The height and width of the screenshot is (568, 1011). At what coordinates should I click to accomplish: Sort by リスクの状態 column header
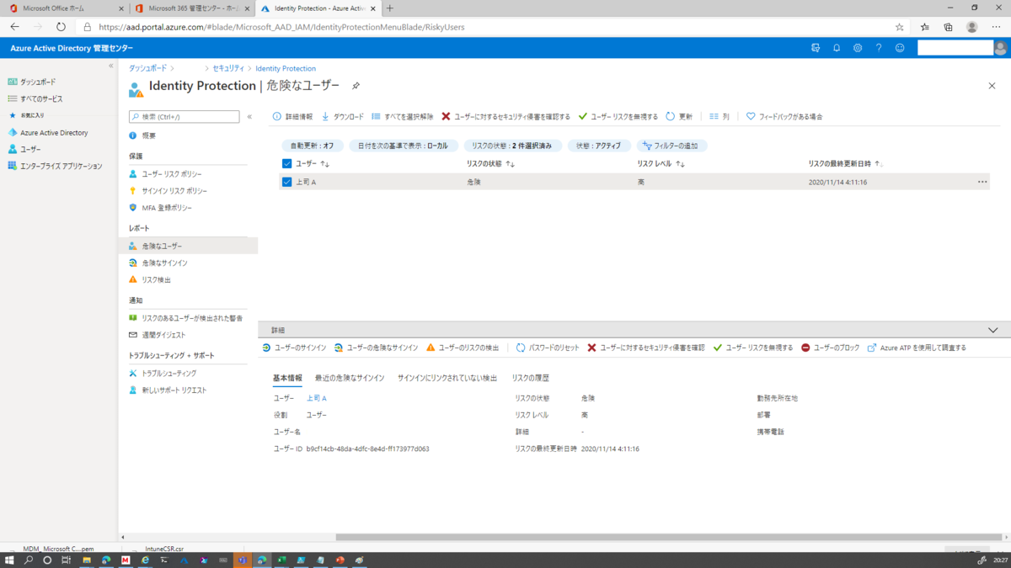click(490, 164)
